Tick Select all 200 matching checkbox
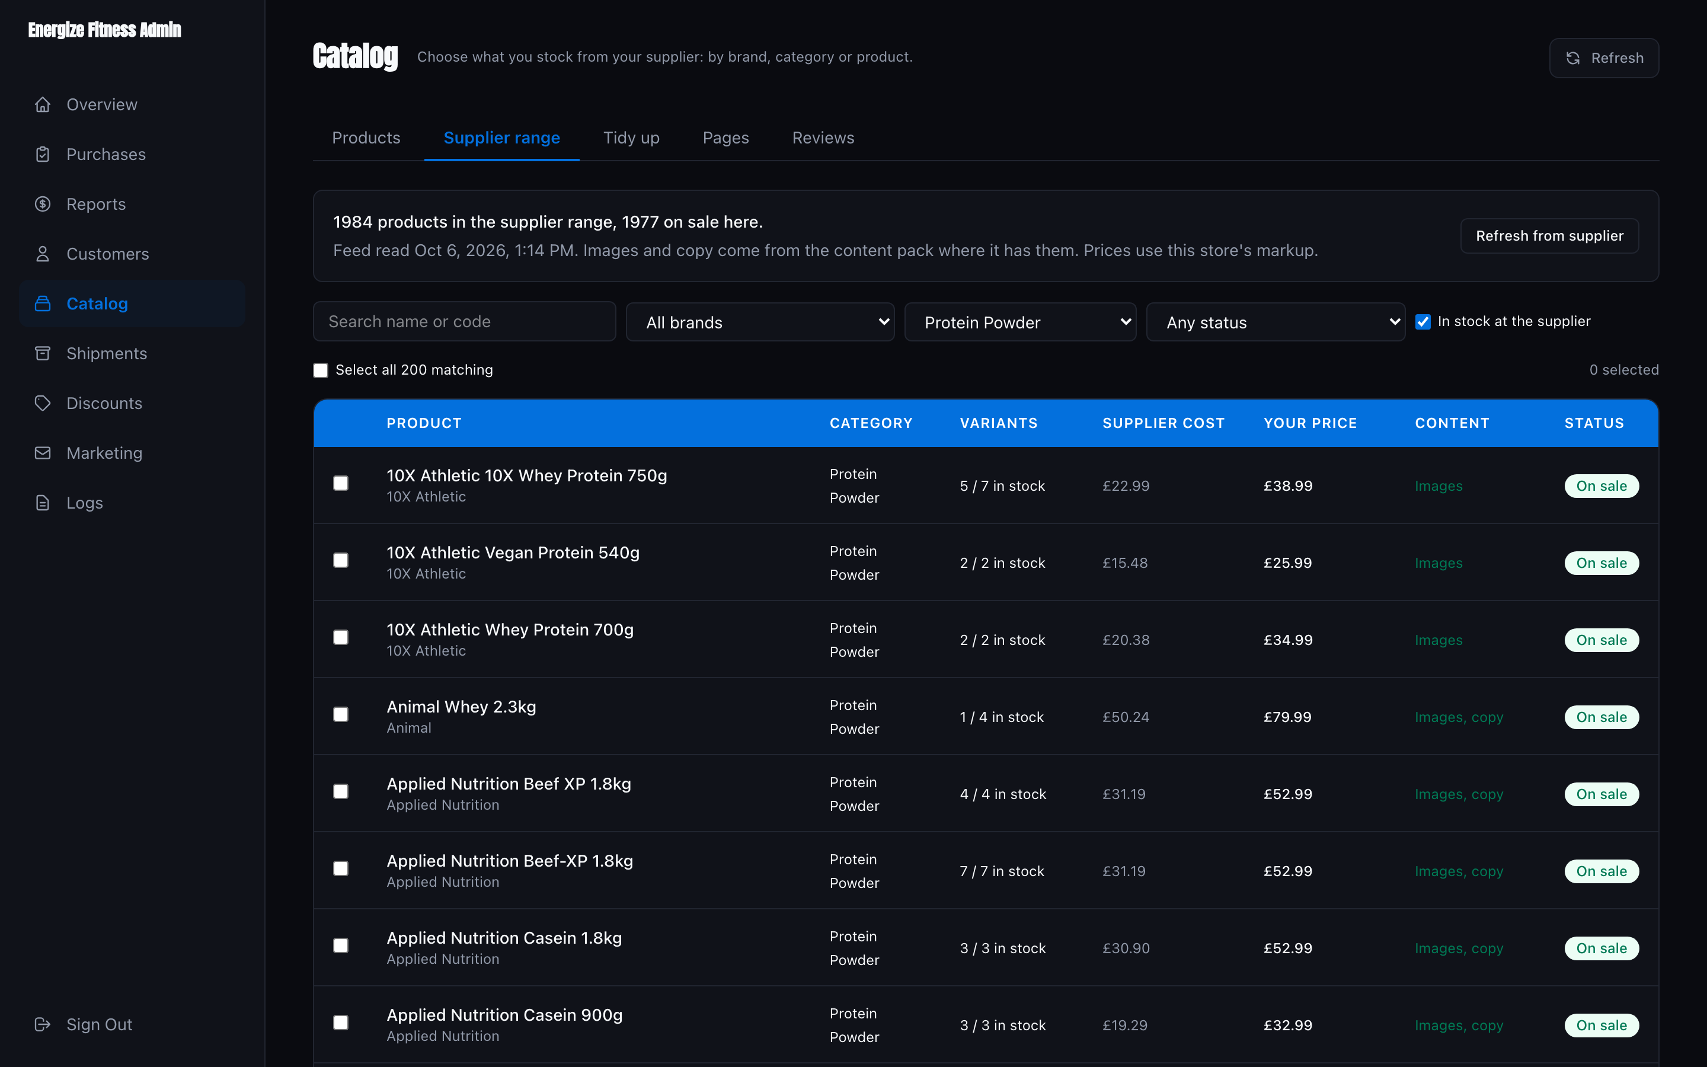 click(x=321, y=370)
